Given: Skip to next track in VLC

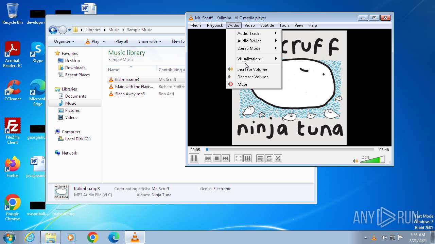Looking at the screenshot, I should 226,158.
